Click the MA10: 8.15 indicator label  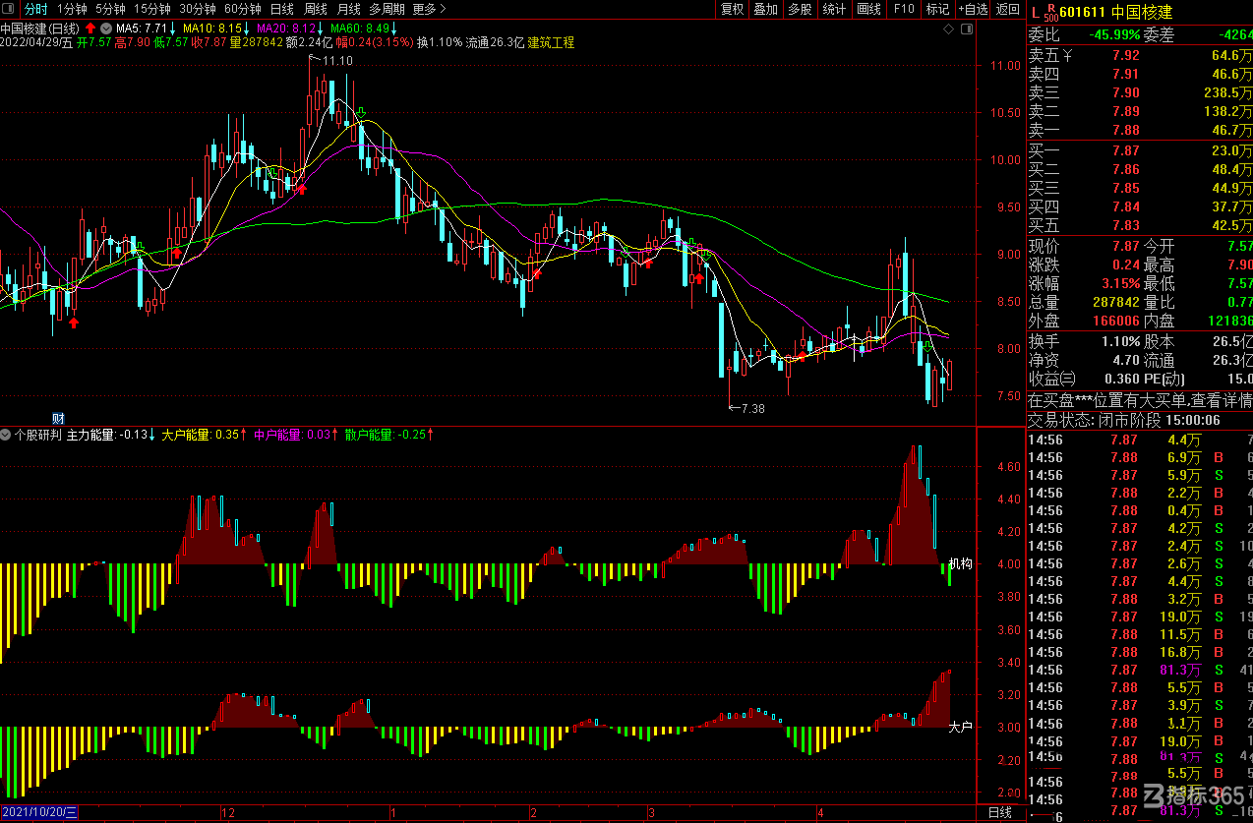pyautogui.click(x=213, y=29)
